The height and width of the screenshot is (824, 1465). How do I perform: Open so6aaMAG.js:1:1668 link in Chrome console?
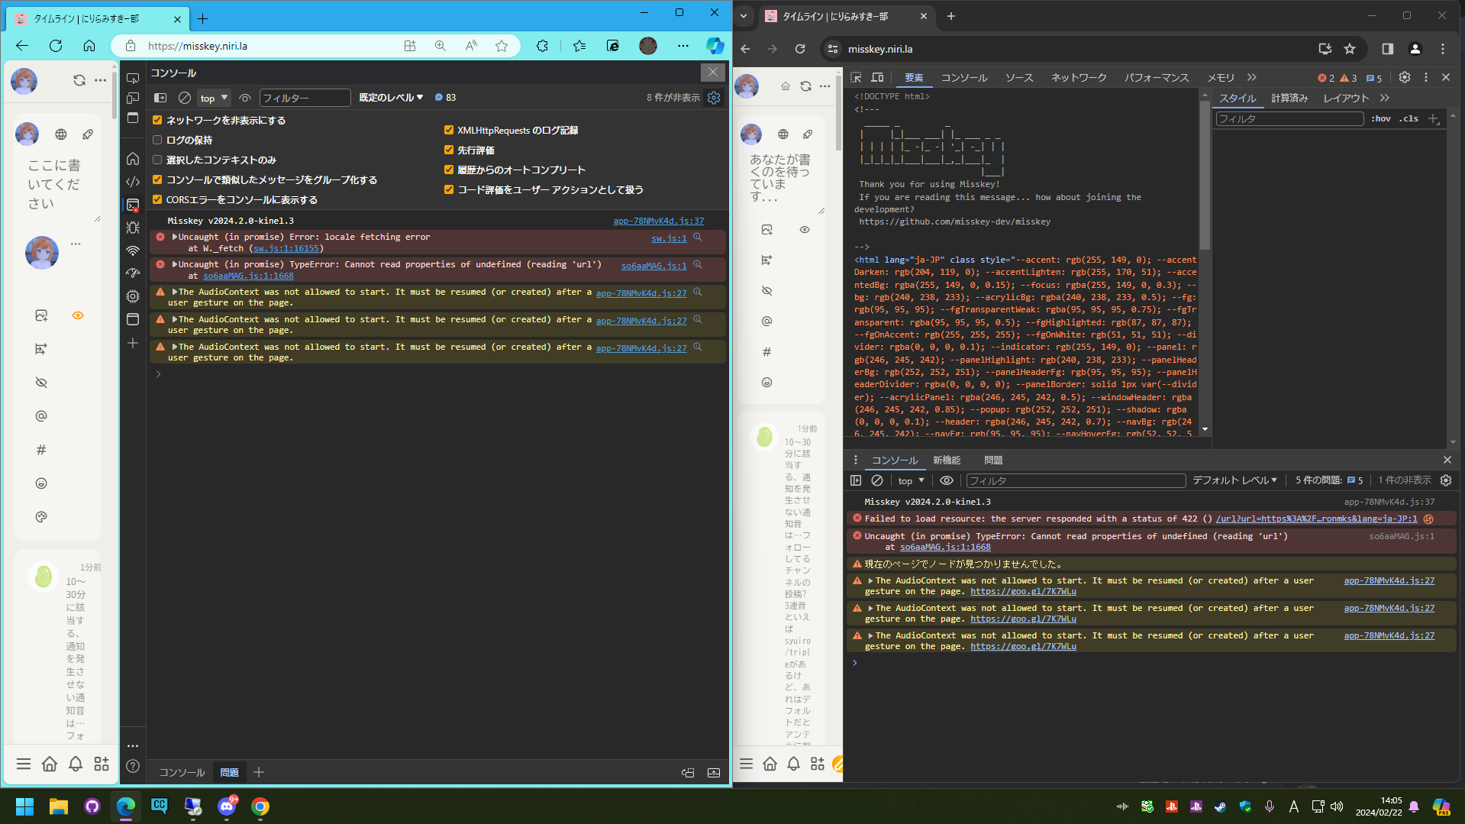pyautogui.click(x=945, y=547)
